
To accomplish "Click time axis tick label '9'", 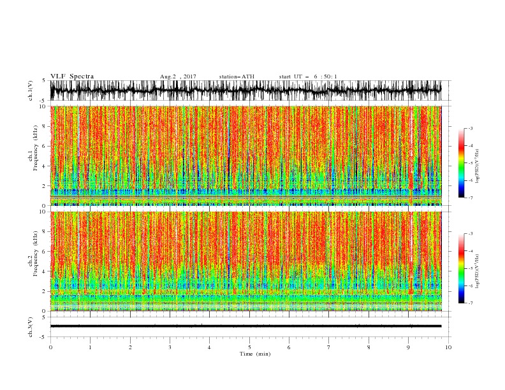I will (408, 347).
